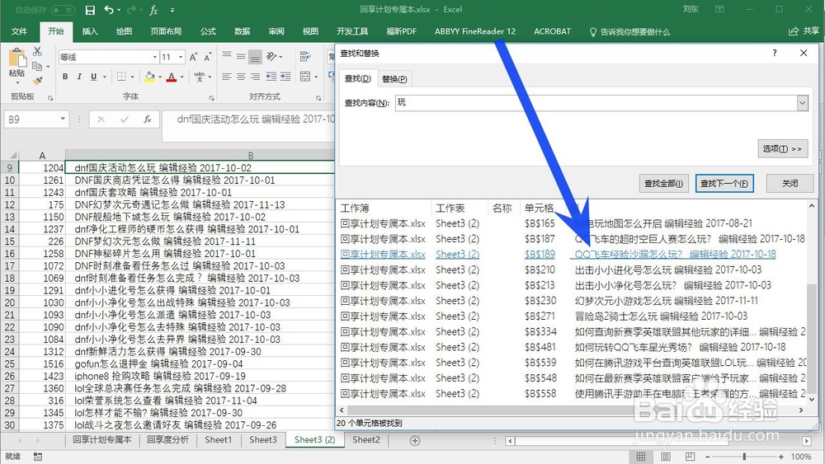825x464 pixels.
Task: Select the Format Painter brush
Action: point(37,81)
